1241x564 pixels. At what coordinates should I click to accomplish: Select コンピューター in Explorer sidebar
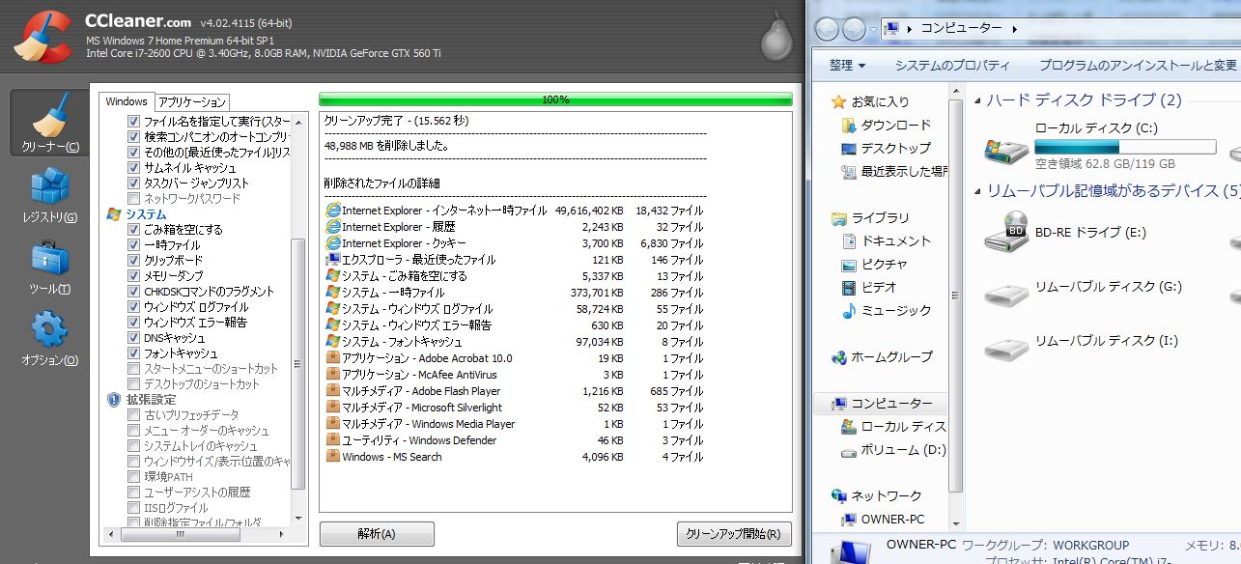pyautogui.click(x=882, y=403)
